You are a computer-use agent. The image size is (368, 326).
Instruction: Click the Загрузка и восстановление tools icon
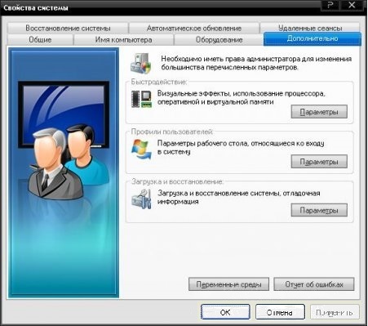tap(141, 199)
